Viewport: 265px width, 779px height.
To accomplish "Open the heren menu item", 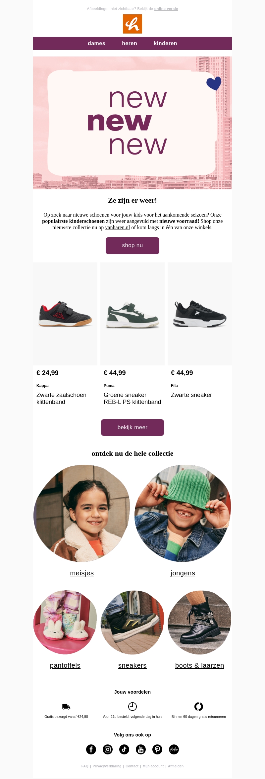I will pos(130,44).
